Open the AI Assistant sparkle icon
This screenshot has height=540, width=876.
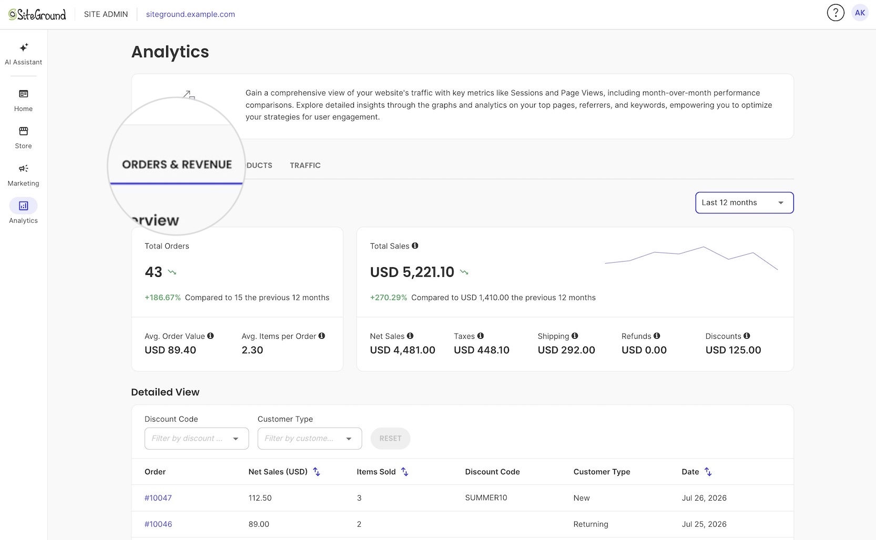[x=24, y=47]
